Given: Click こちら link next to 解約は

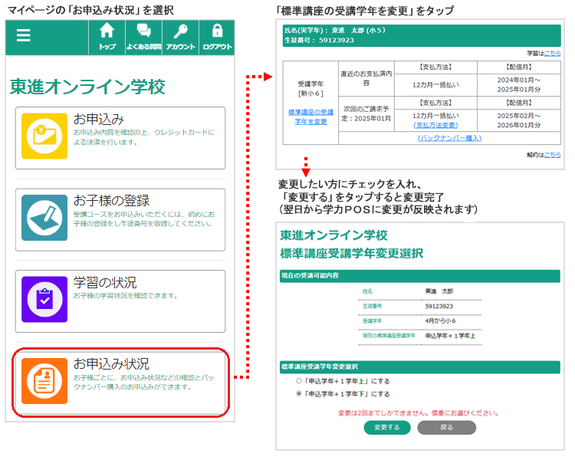Looking at the screenshot, I should click(x=552, y=155).
